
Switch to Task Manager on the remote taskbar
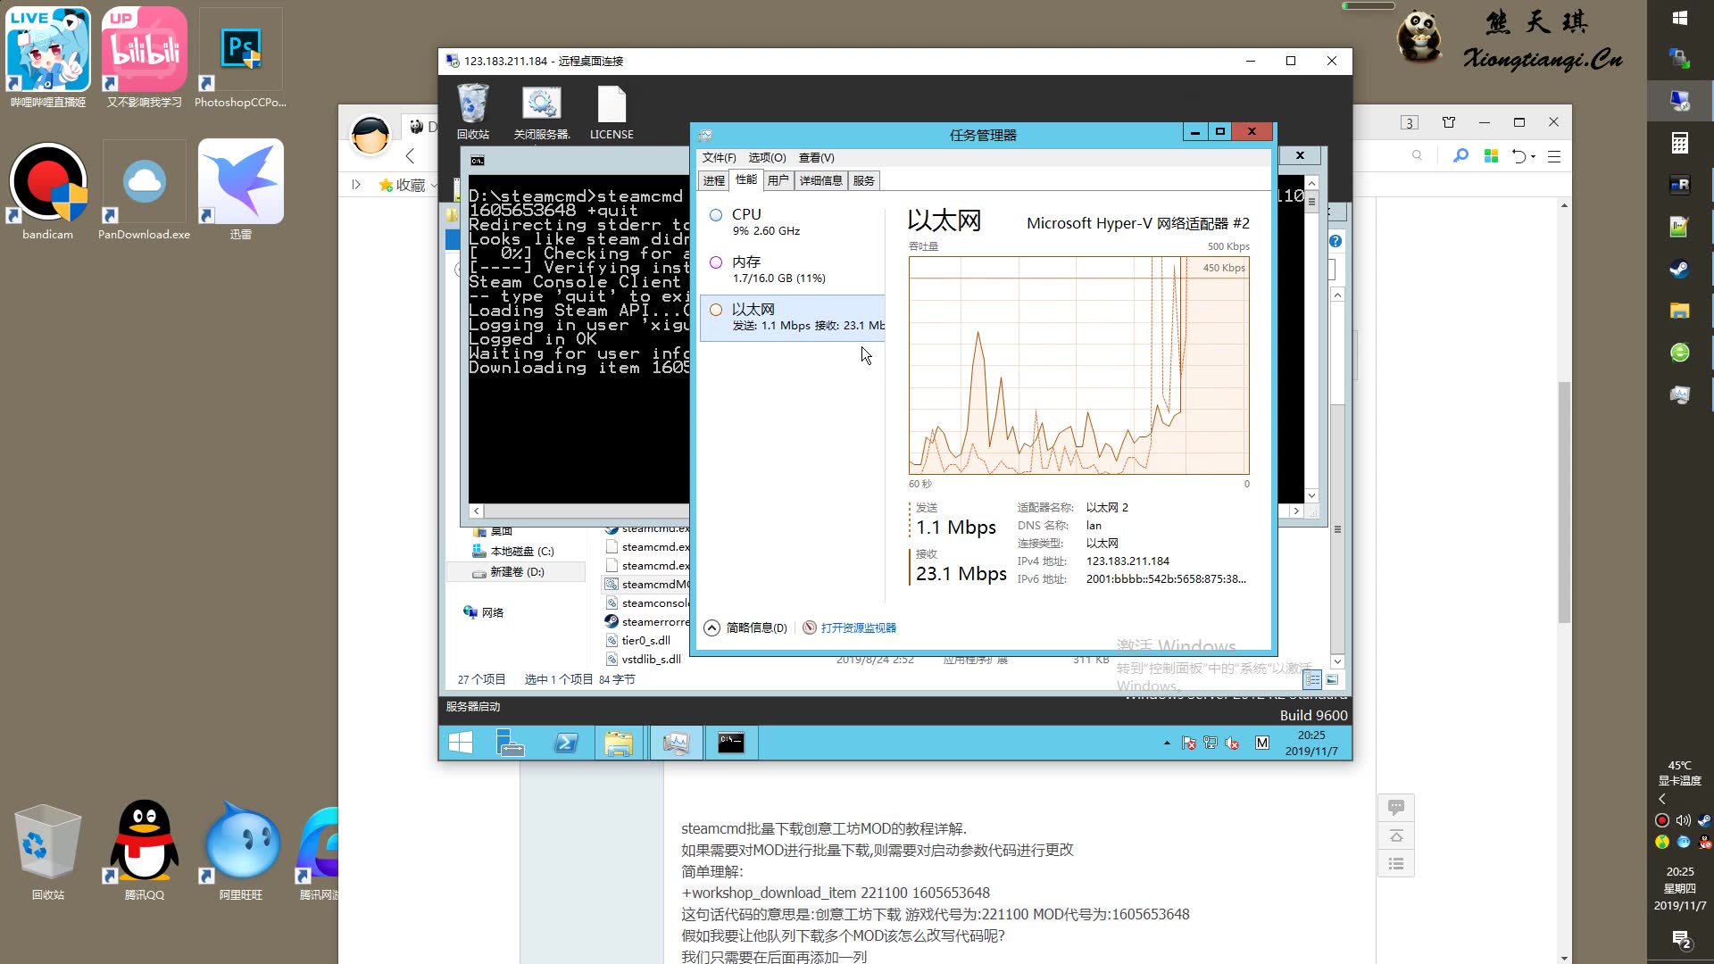[676, 743]
